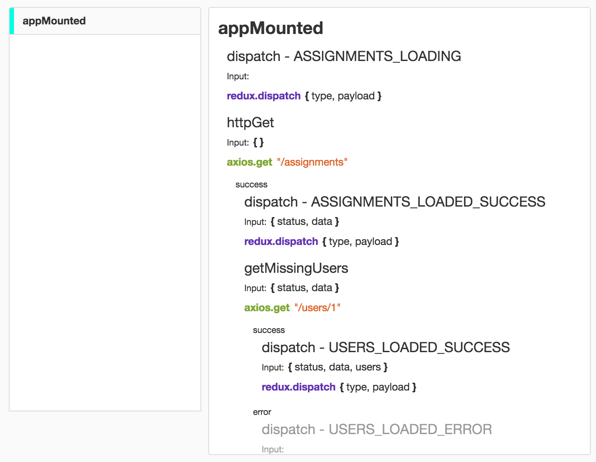Screen dimensions: 596x462
Task: Click the redux.dispatch label under ASSIGNMENTS_LOADING
Action: click(264, 96)
